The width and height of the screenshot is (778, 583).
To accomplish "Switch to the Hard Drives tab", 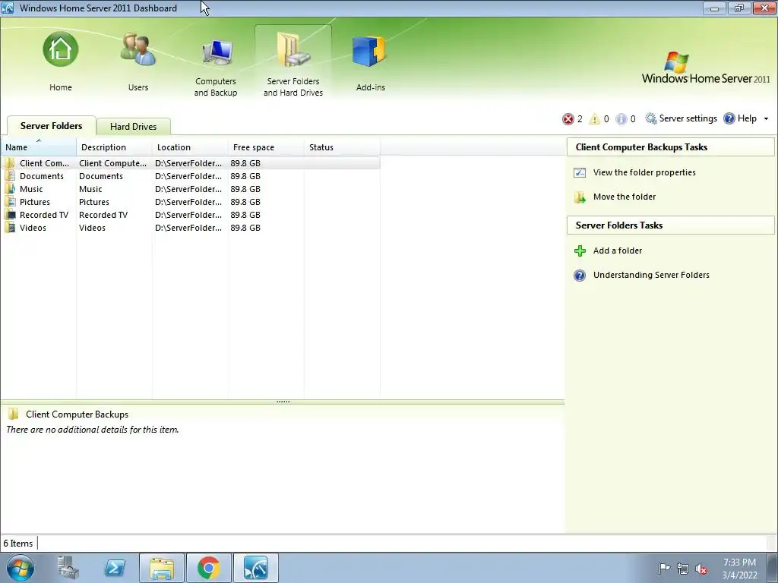I will pos(134,127).
